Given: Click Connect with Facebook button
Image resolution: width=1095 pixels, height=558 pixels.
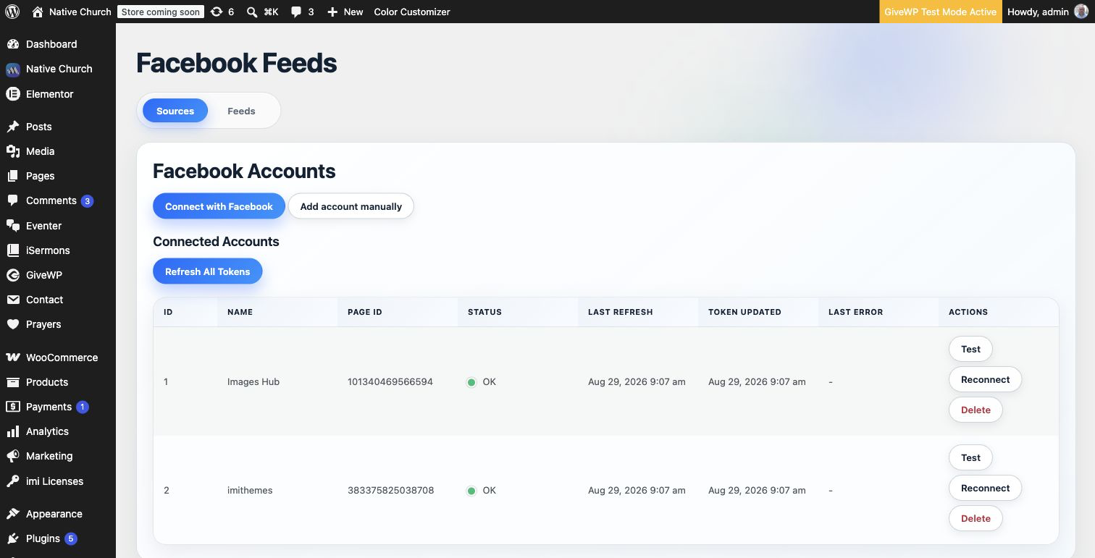Looking at the screenshot, I should pos(219,206).
